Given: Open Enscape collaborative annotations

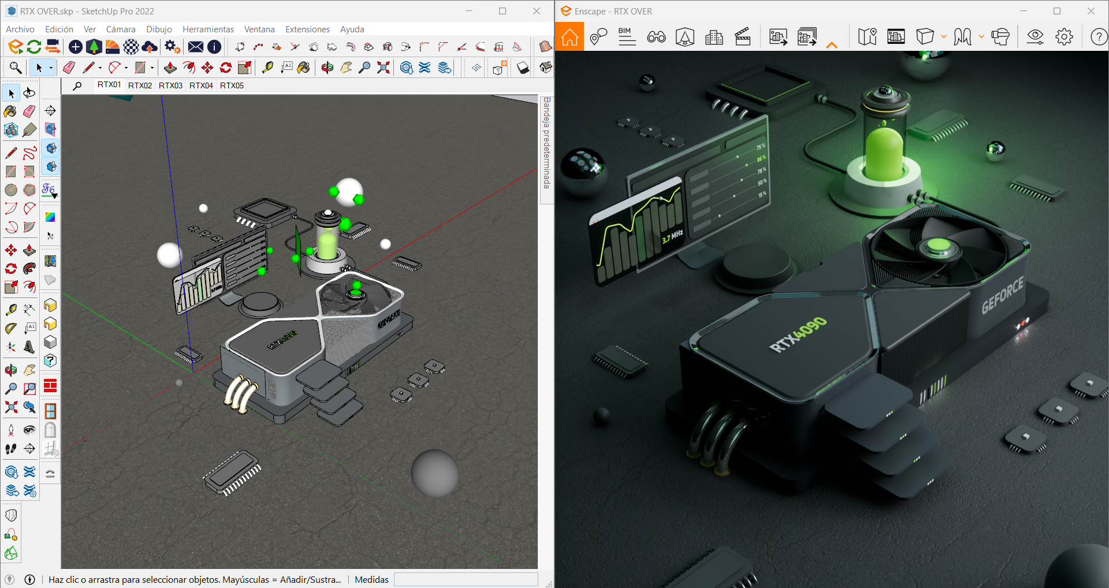Looking at the screenshot, I should tap(598, 37).
